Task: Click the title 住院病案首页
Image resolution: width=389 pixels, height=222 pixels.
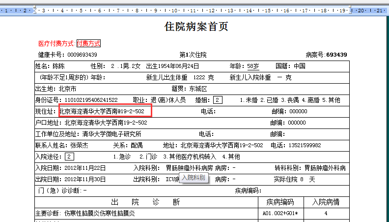Action: tap(196, 27)
